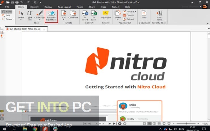Viewport: 210px width, 131px height.
Task: Open the Pages panel in left sidebar
Action: pos(2,28)
